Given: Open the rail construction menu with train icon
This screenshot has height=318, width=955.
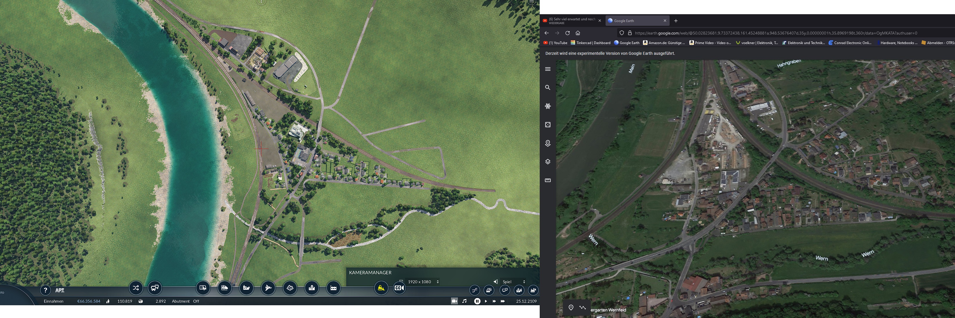Looking at the screenshot, I should coord(225,288).
